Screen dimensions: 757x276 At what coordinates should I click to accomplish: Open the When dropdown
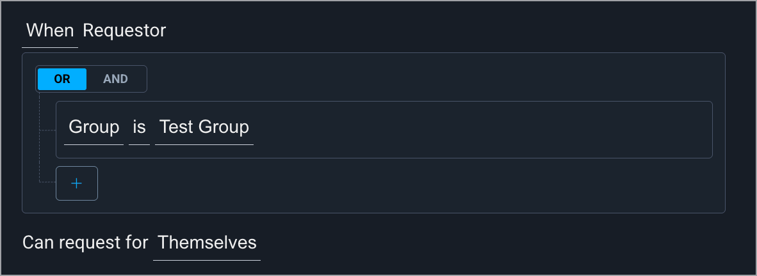pyautogui.click(x=50, y=31)
